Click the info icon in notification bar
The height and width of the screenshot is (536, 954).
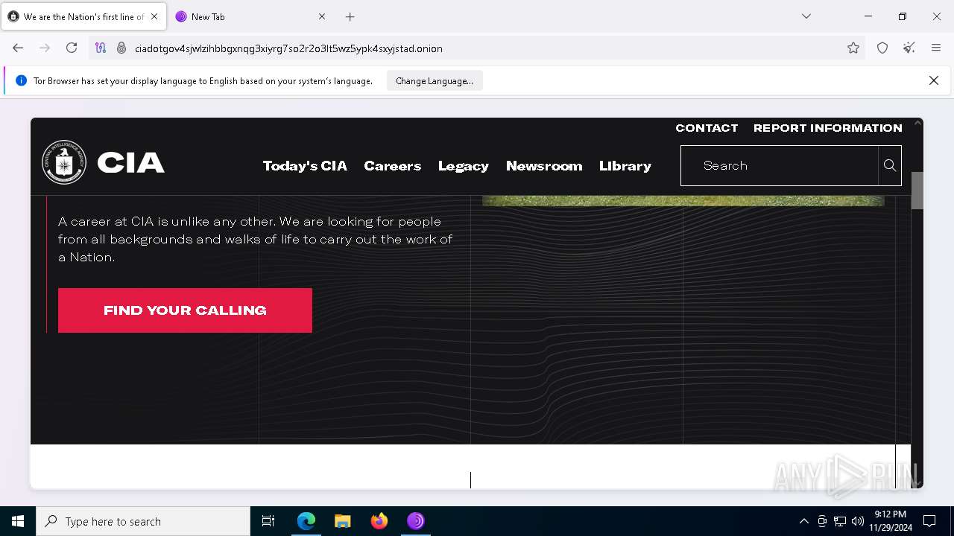[21, 80]
